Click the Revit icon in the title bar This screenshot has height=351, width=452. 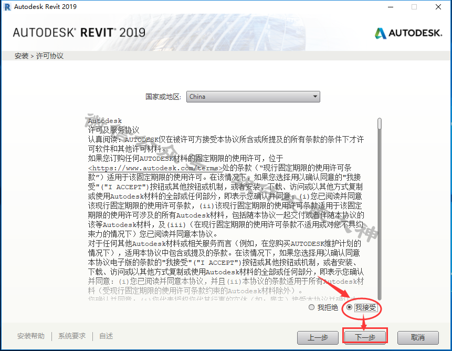pyautogui.click(x=7, y=7)
